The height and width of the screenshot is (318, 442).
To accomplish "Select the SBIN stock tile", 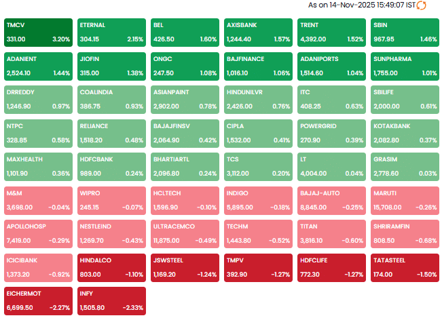I will (x=405, y=32).
